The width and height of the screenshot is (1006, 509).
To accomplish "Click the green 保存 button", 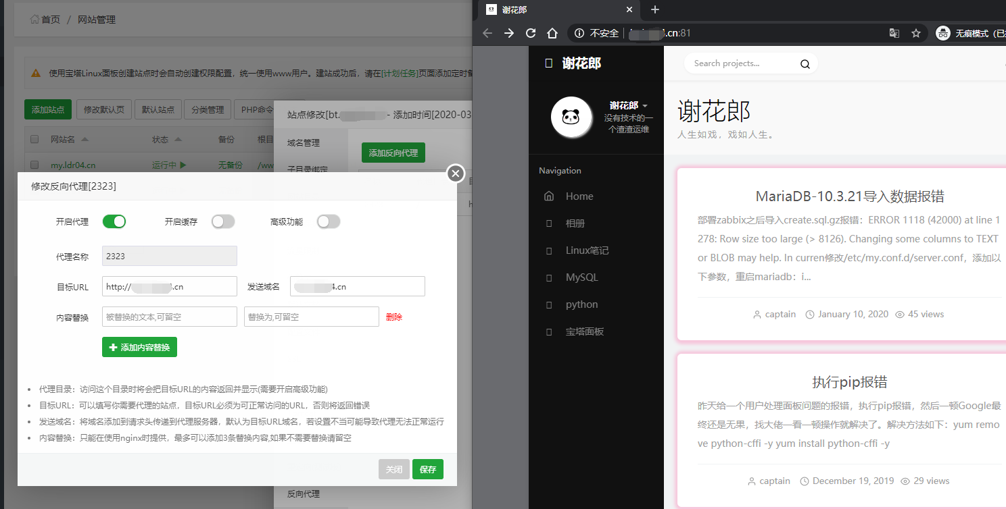I will click(x=428, y=469).
